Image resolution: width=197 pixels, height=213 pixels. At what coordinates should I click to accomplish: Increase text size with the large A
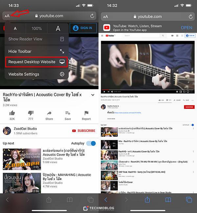(58, 29)
